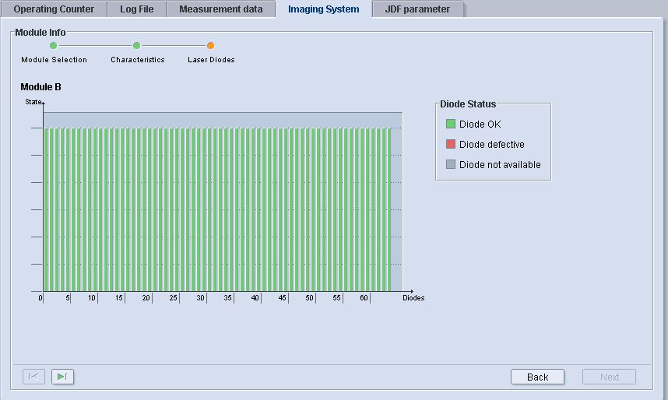Open the Operating Counter tab

(x=54, y=9)
